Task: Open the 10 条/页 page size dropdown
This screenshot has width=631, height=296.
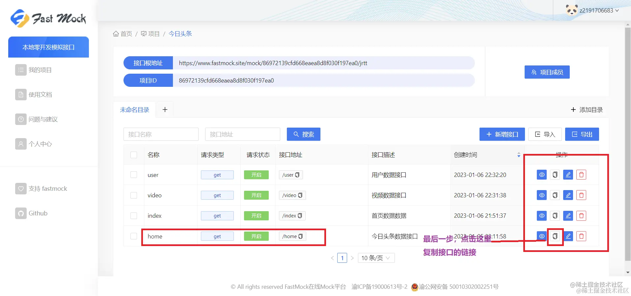Action: (376, 258)
